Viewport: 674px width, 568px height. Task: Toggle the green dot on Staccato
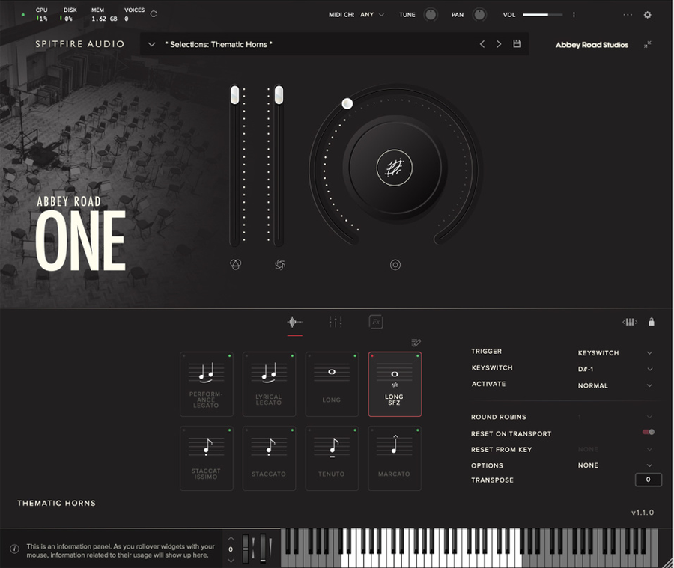pyautogui.click(x=292, y=430)
